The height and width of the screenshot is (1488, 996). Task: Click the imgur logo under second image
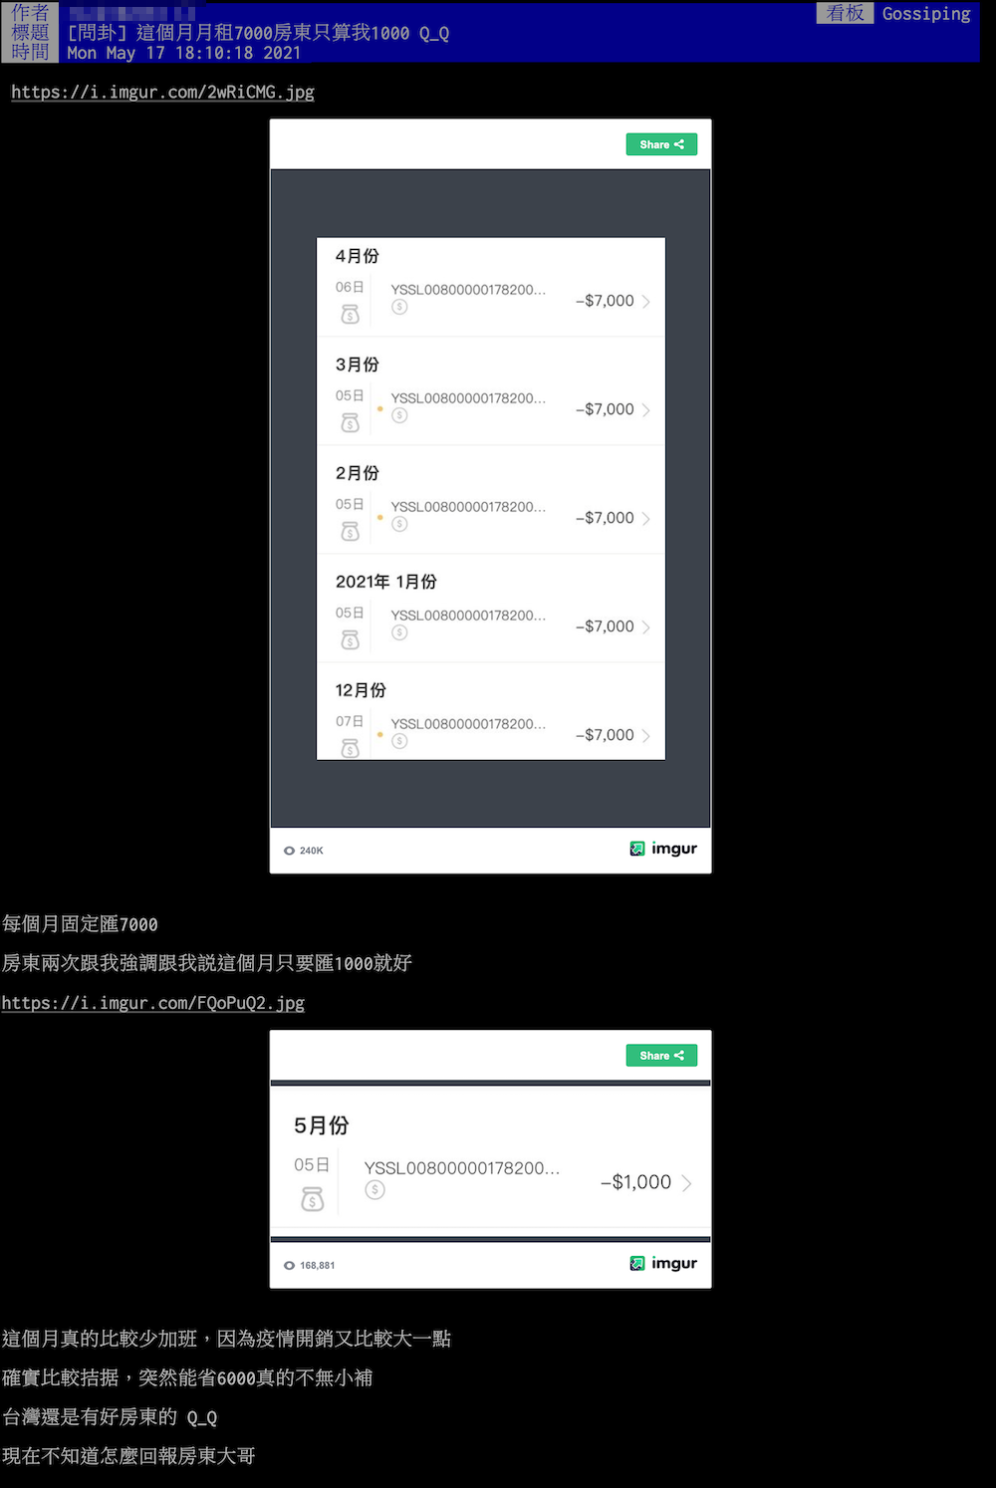663,1263
